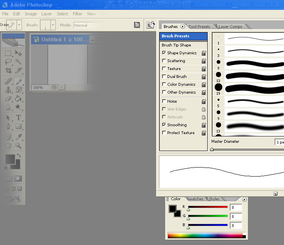The image size is (284, 245).
Task: Switch to Styles tab
Action: (x=214, y=199)
